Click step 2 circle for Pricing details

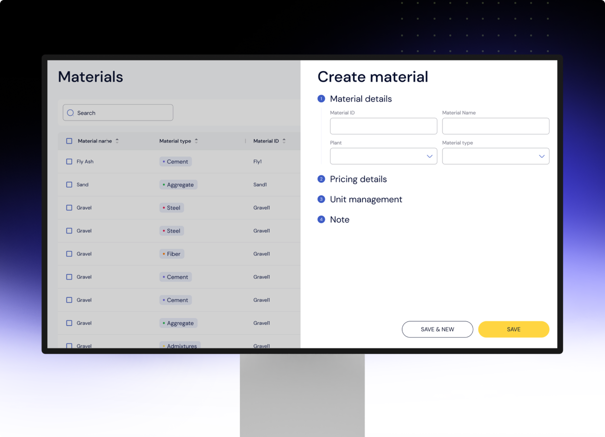pyautogui.click(x=321, y=179)
